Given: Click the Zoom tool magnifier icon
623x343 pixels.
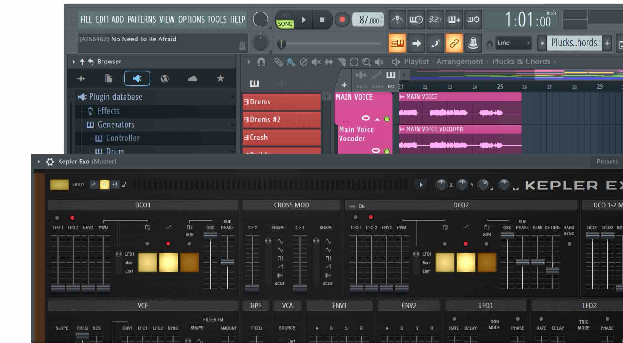Looking at the screenshot, I should click(x=366, y=62).
